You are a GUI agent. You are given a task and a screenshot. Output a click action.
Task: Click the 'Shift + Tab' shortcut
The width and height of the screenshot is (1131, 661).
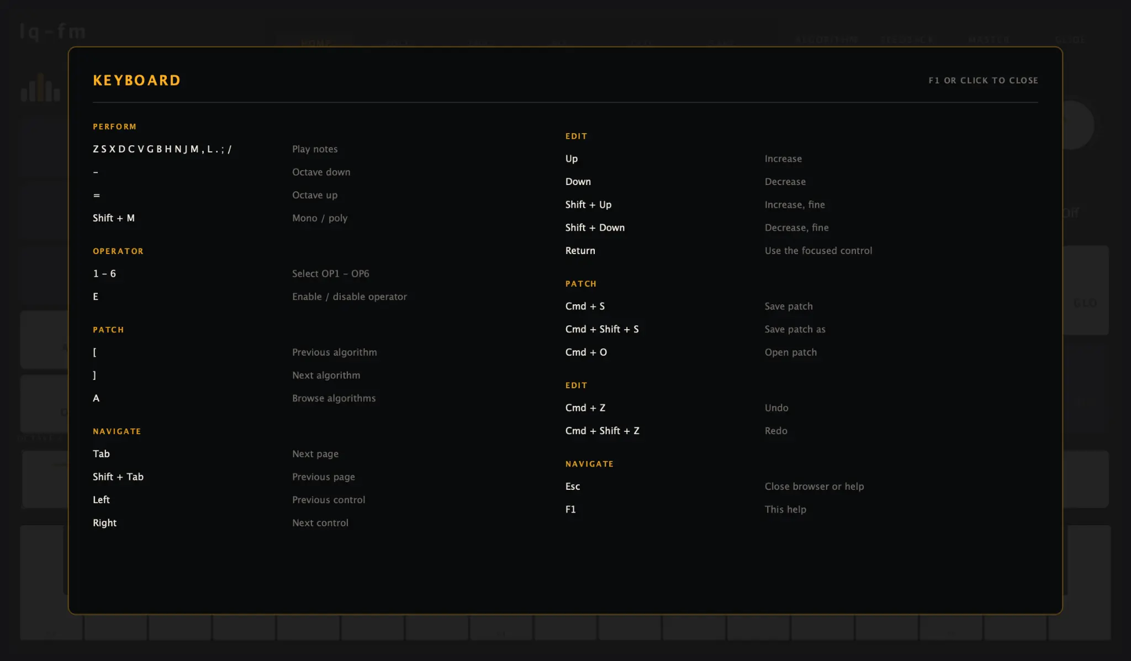(118, 477)
